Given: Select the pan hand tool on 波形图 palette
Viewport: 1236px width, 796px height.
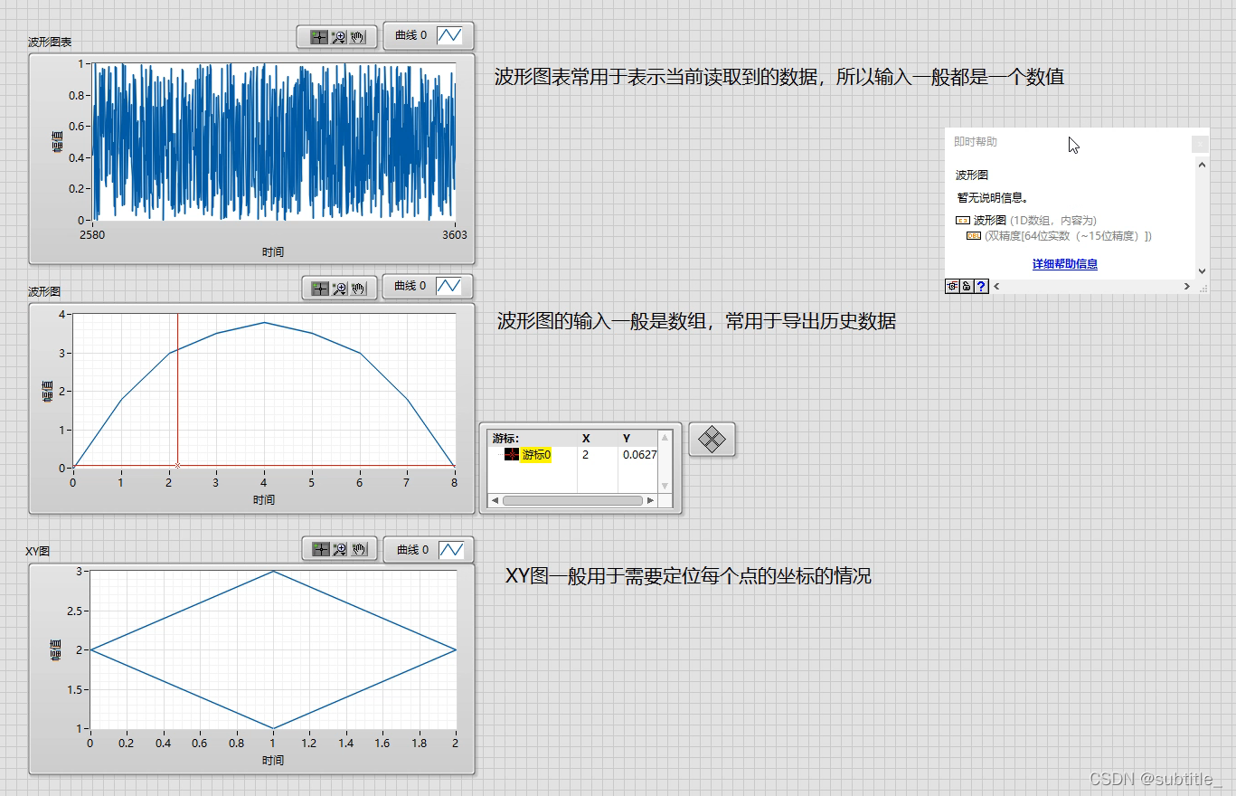Looking at the screenshot, I should pyautogui.click(x=359, y=289).
